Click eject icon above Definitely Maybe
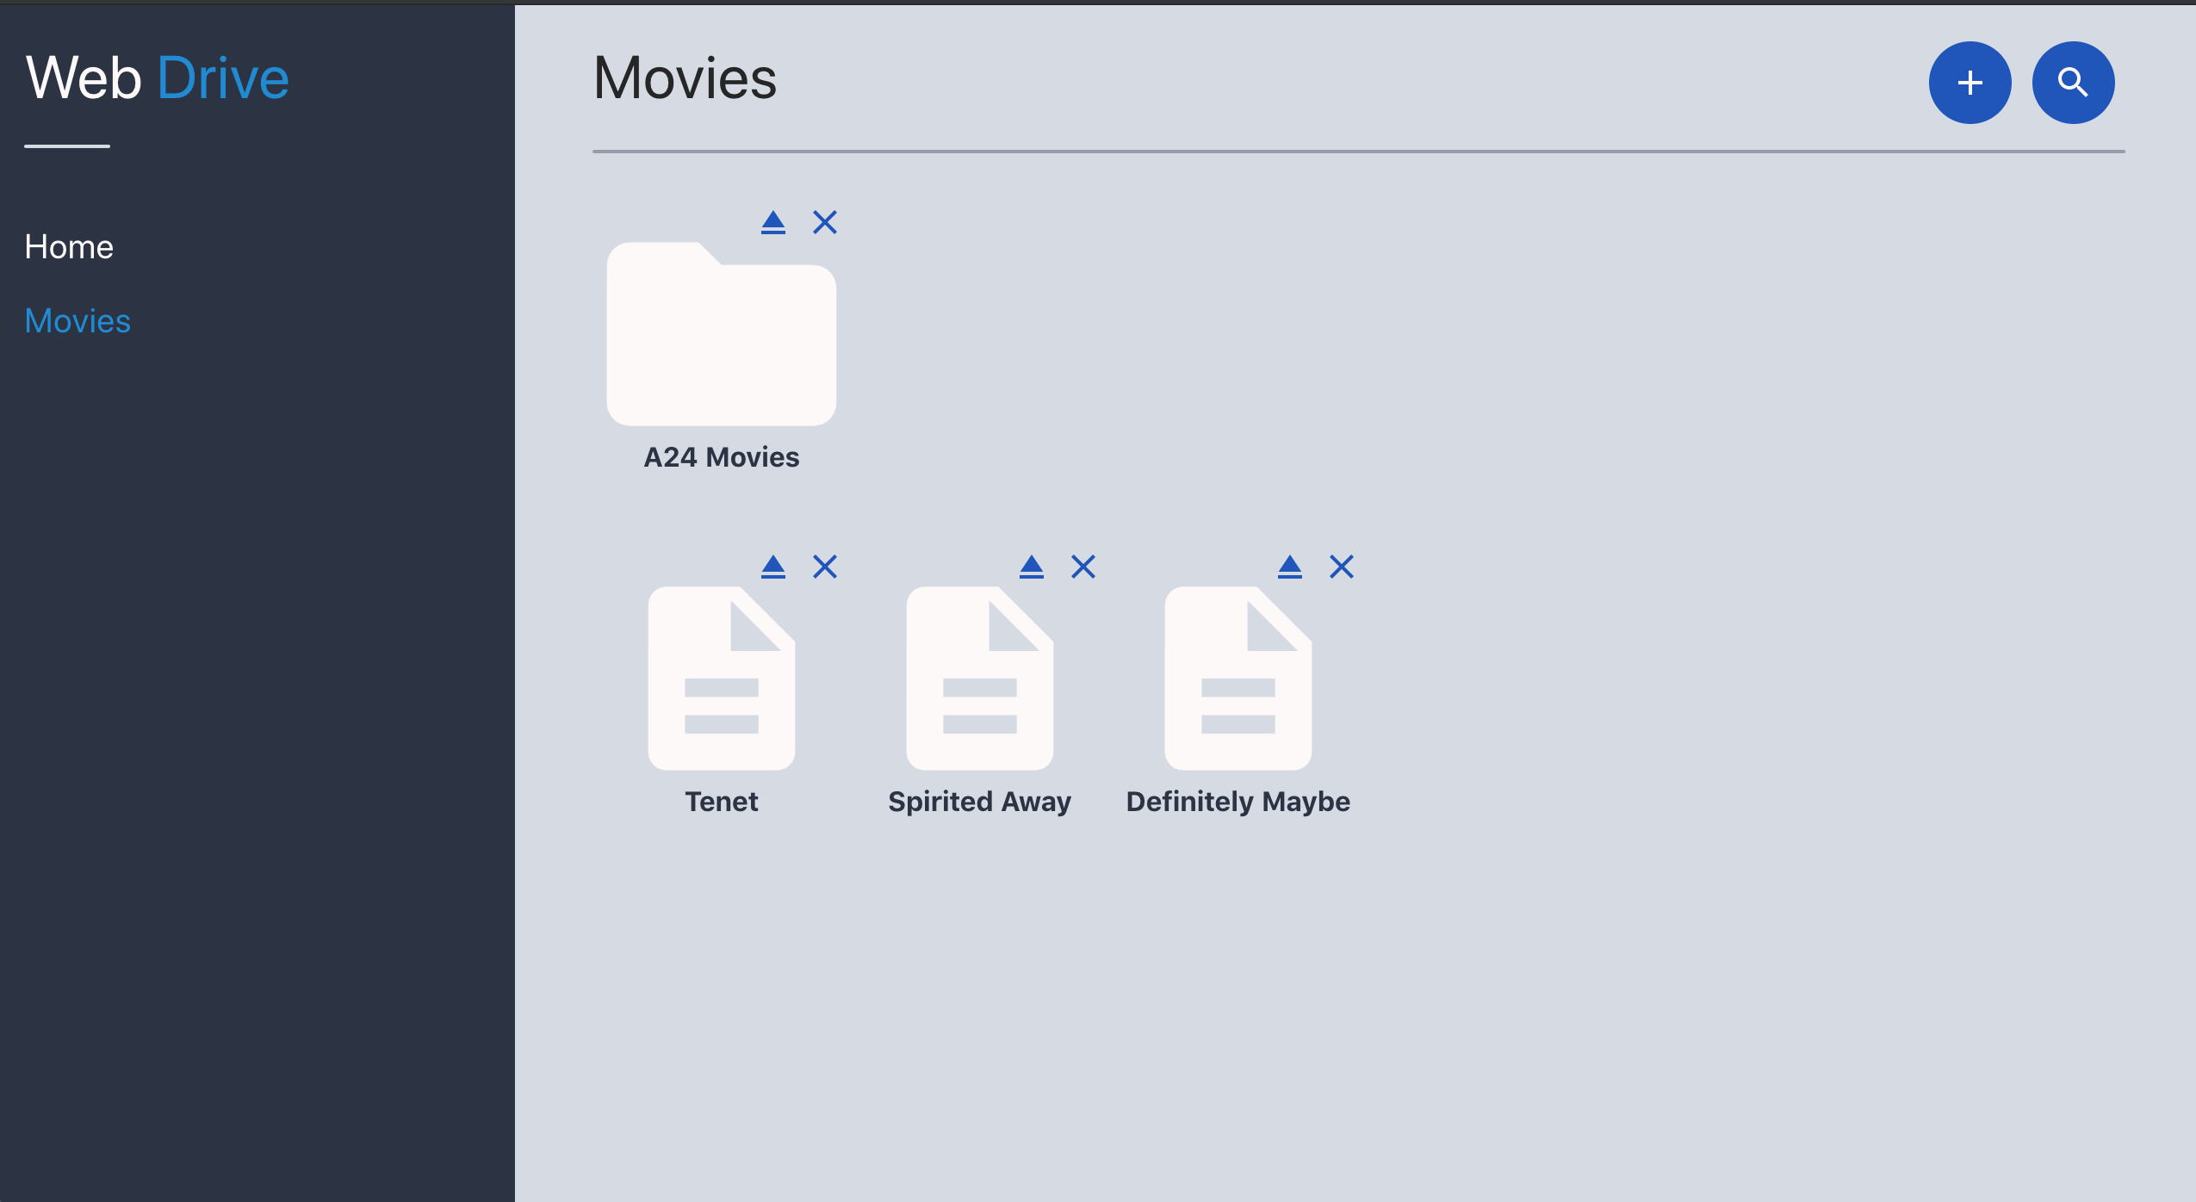This screenshot has height=1202, width=2196. coord(1290,567)
